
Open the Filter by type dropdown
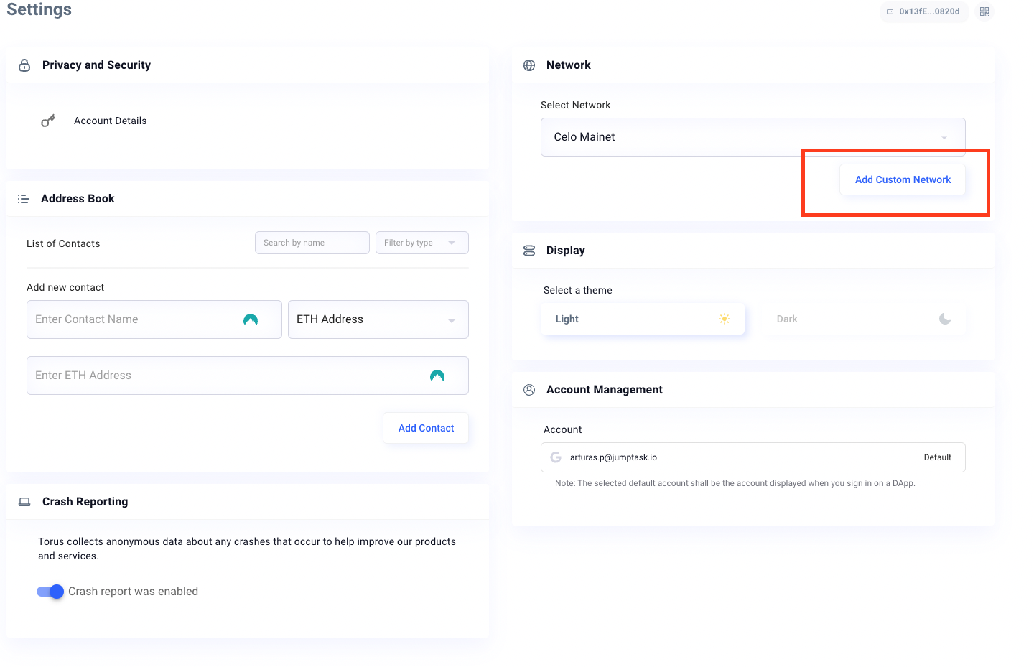(x=422, y=243)
